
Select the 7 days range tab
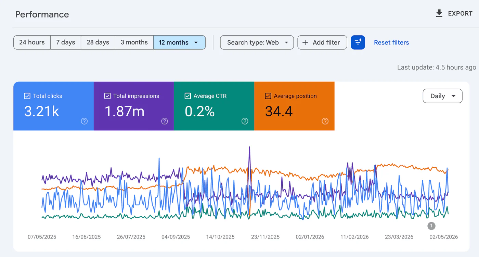66,42
